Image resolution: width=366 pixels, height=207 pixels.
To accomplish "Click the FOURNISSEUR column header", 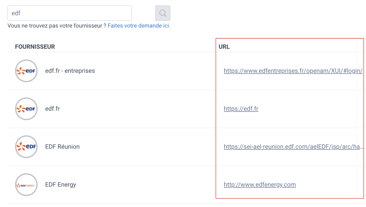I will point(35,47).
